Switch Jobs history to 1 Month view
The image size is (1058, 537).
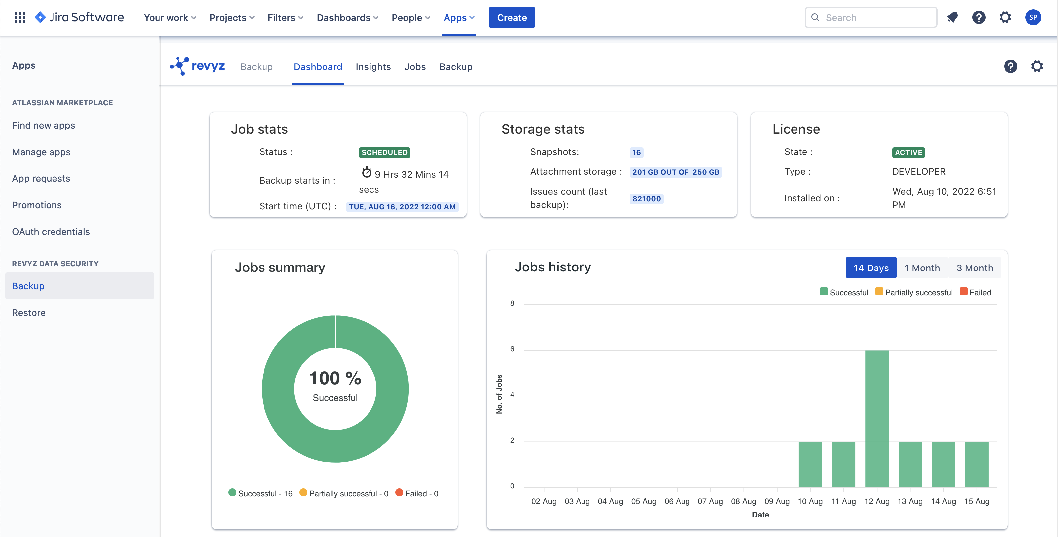click(x=922, y=268)
